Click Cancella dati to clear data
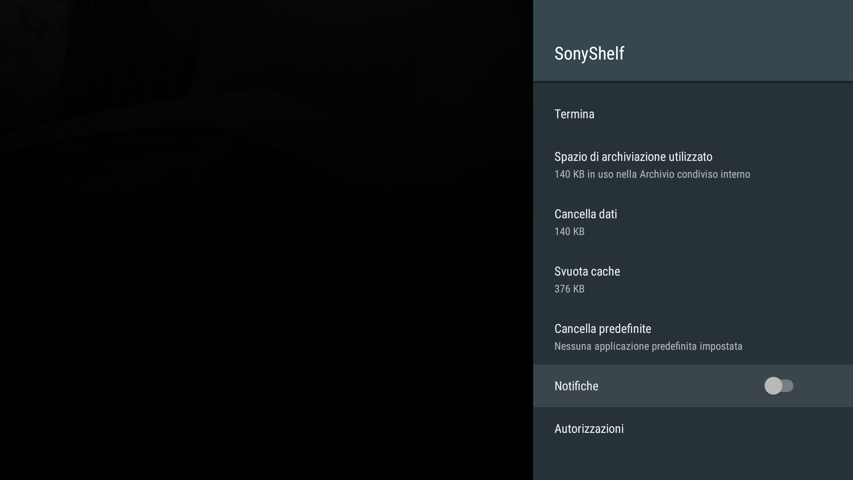Screen dimensions: 853x480 (x=586, y=214)
